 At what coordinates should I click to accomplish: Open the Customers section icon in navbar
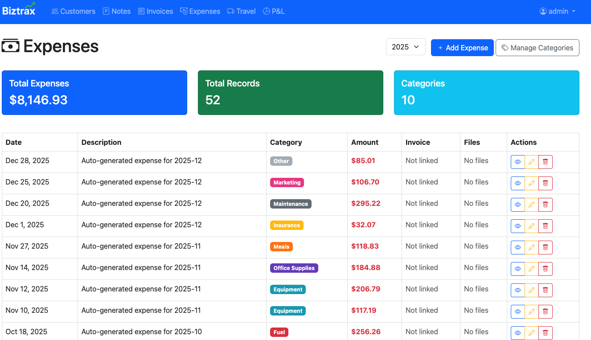click(55, 11)
